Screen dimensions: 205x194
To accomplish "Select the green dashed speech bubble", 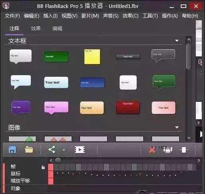I will click(164, 82).
